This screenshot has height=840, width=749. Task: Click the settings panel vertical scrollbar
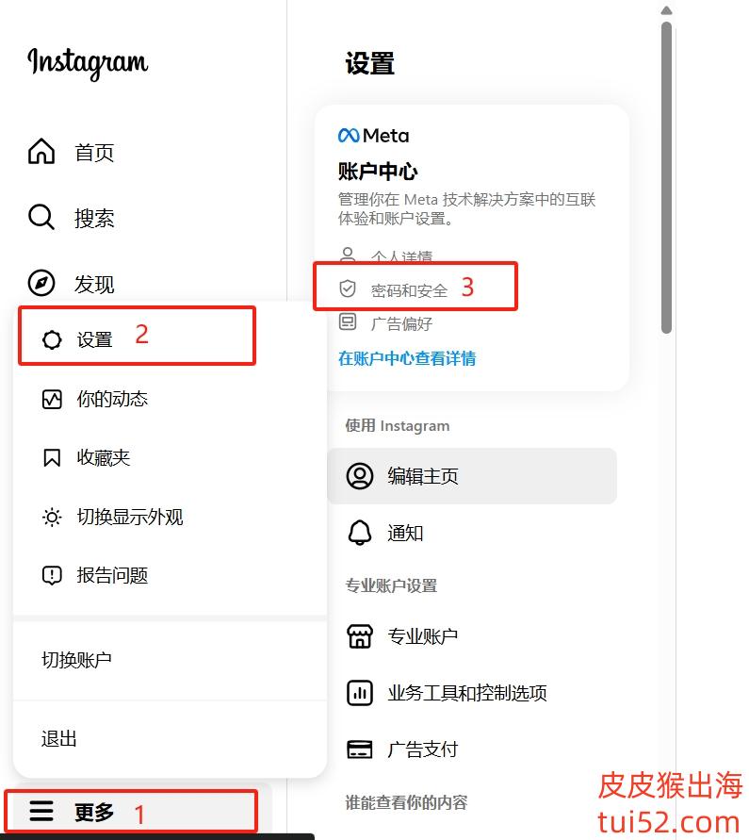(666, 177)
